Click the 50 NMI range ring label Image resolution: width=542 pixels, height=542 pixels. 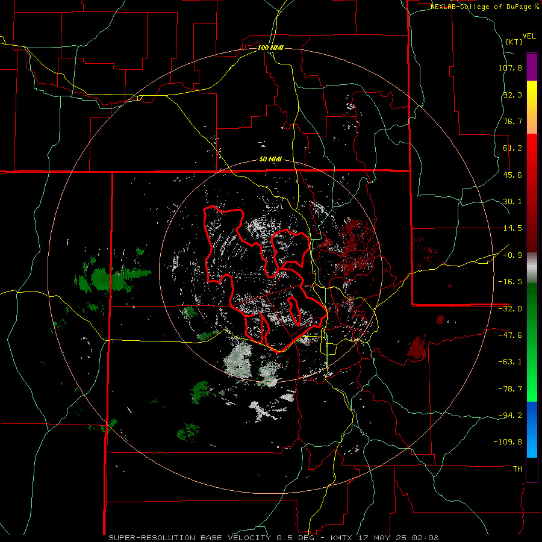pos(270,160)
